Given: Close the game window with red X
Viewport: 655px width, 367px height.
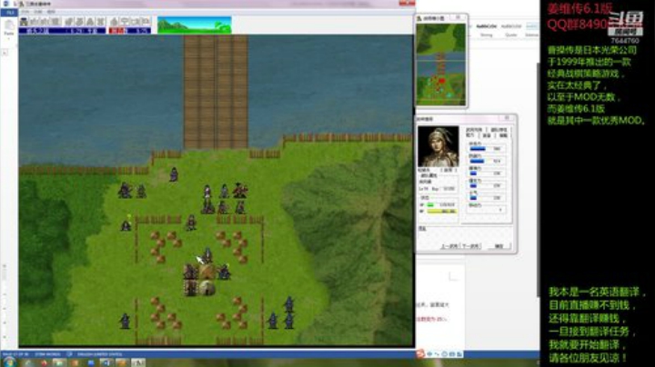Looking at the screenshot, I should click(x=407, y=4).
